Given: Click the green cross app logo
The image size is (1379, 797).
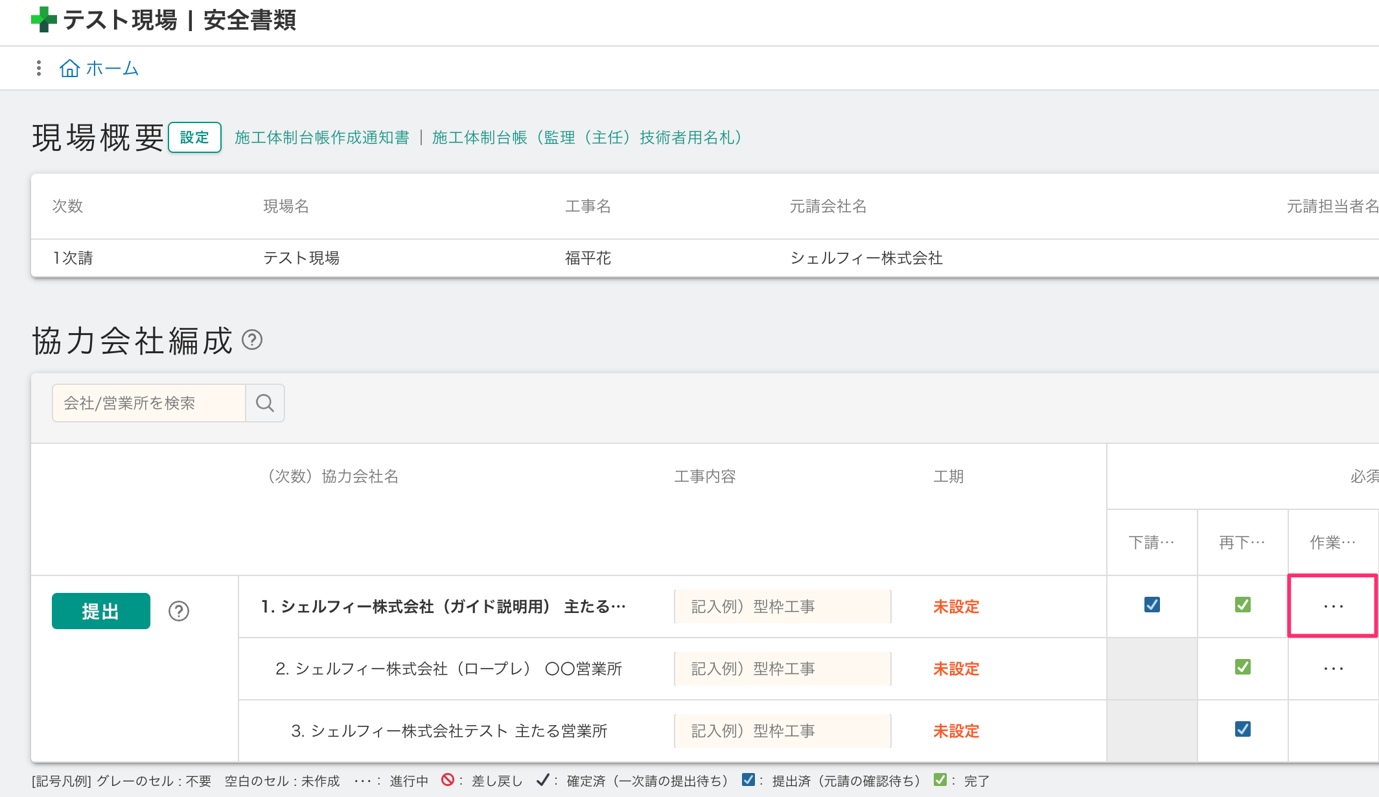Looking at the screenshot, I should point(43,19).
